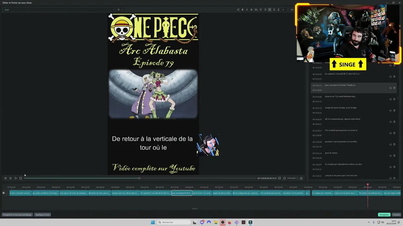Click the subtitle track icon at left
Screen dimensions: 403x226
tap(4, 193)
